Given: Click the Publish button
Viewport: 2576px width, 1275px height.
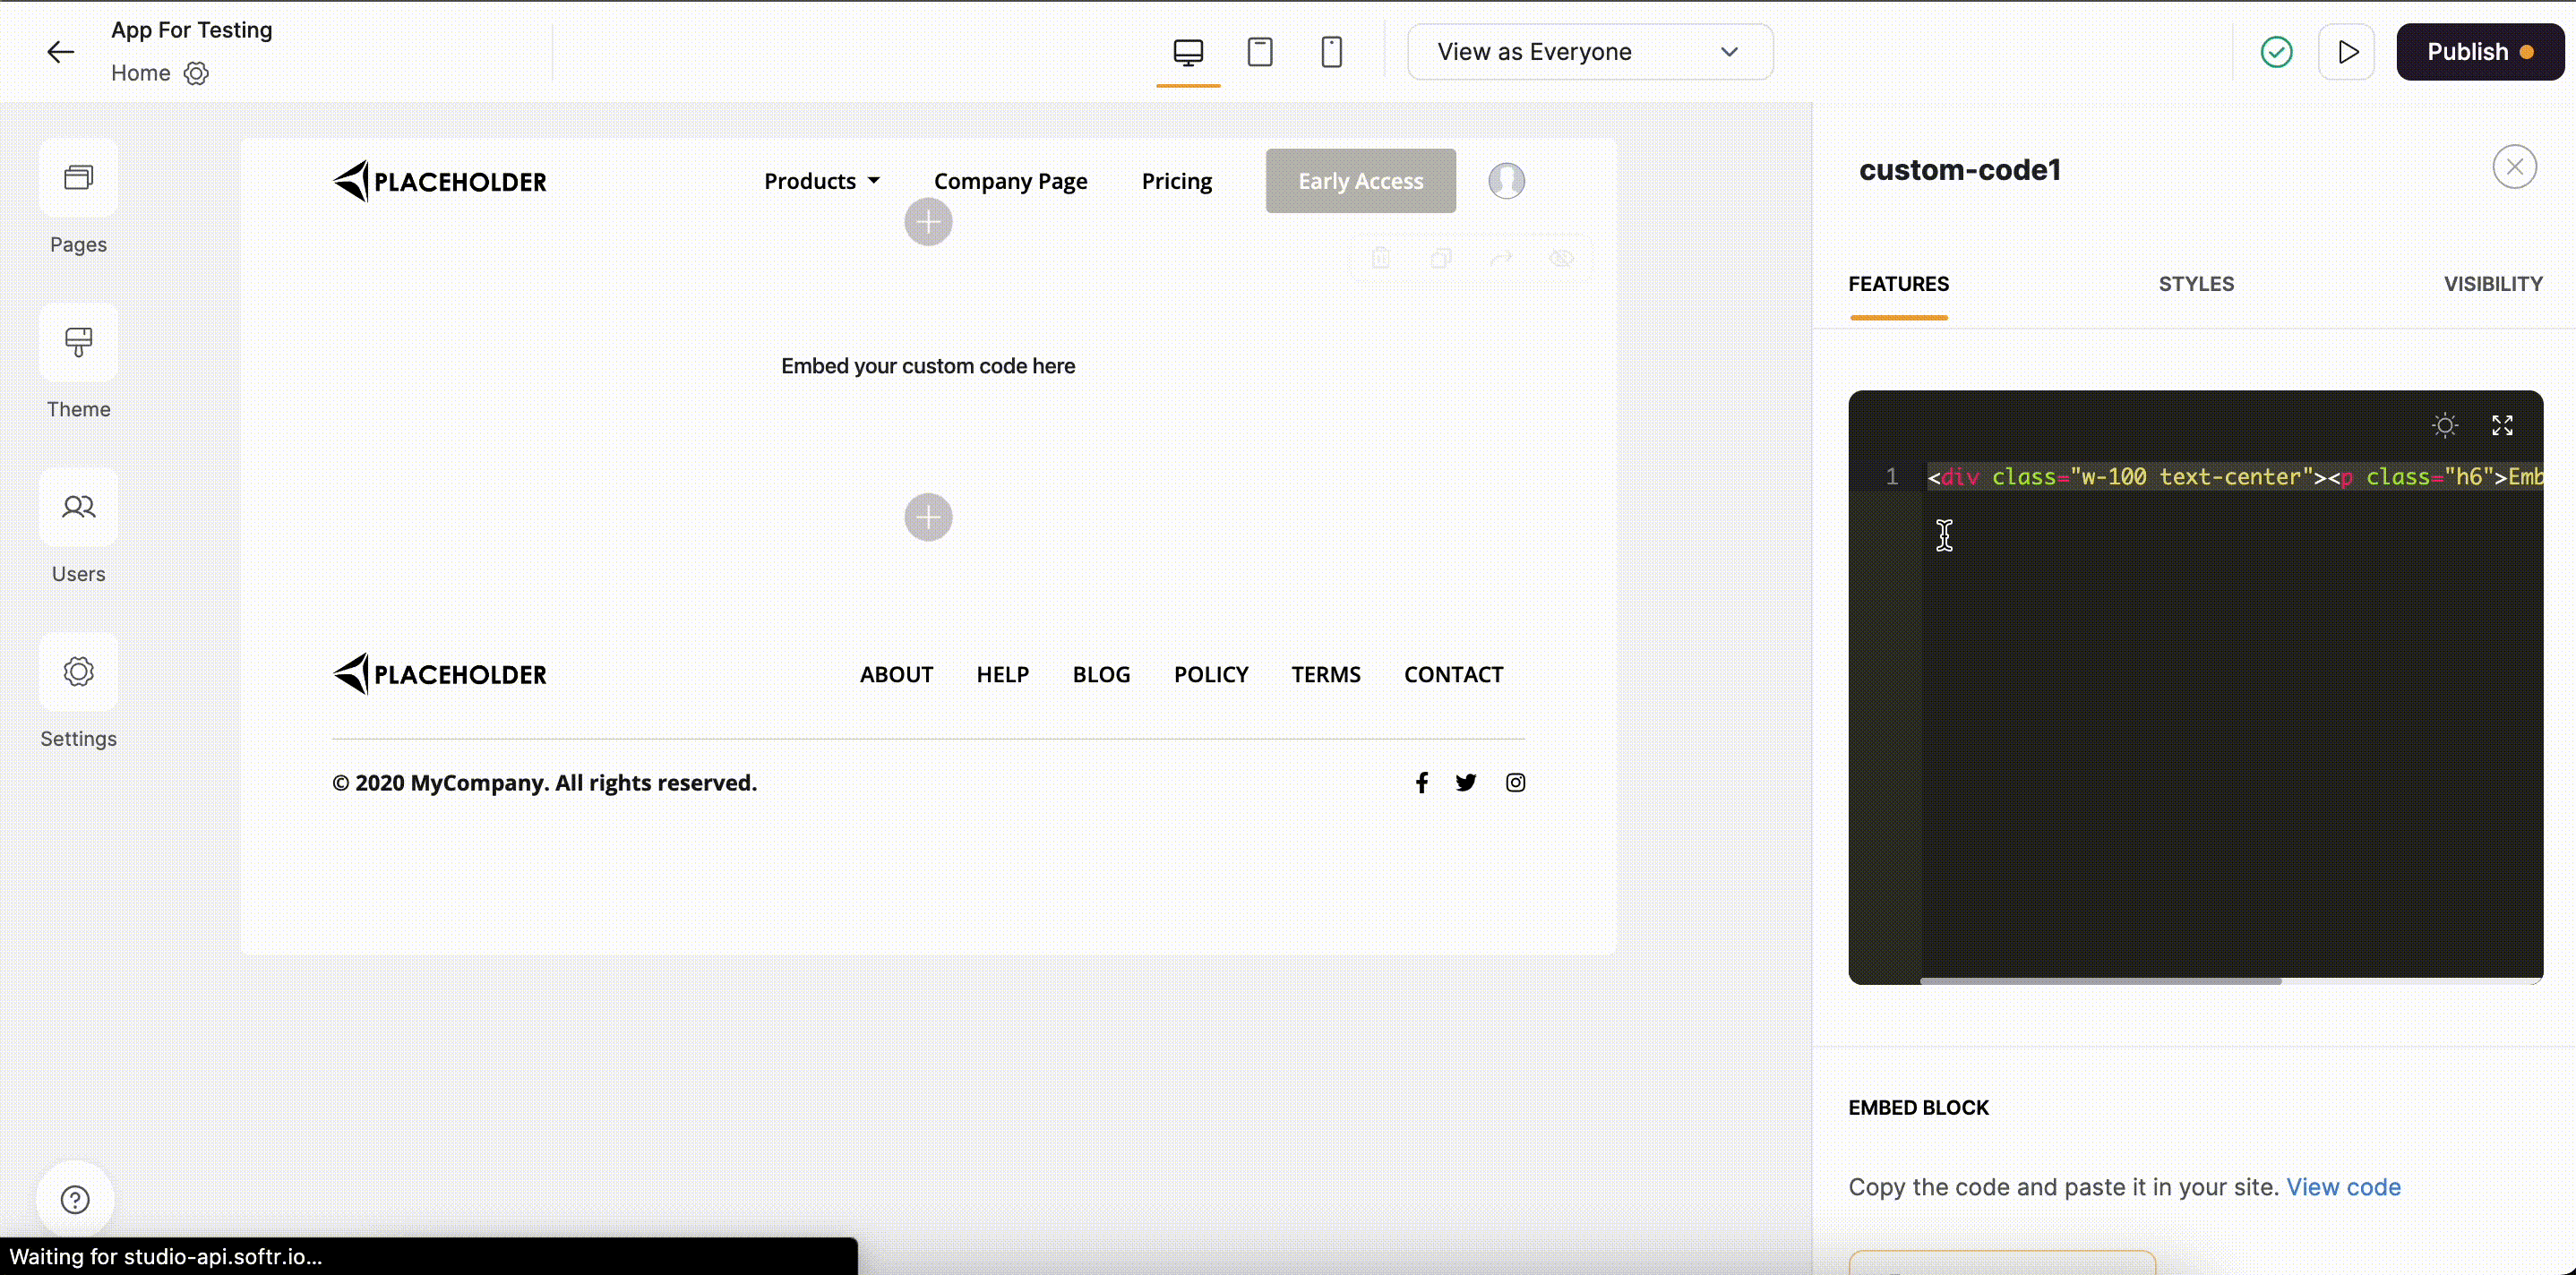Looking at the screenshot, I should [x=2479, y=51].
